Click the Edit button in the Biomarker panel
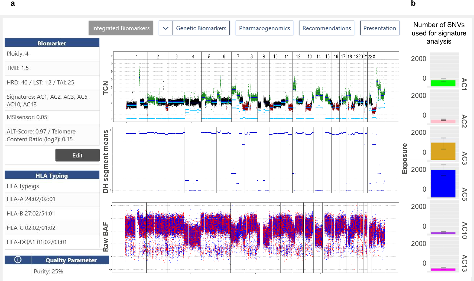Image resolution: width=474 pixels, height=281 pixels. (77, 155)
